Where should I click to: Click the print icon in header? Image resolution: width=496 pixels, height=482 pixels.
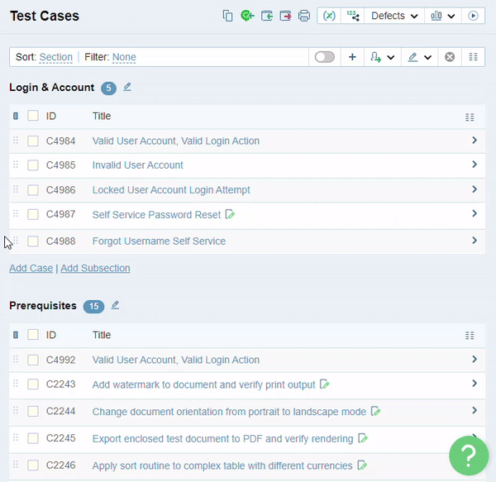coord(304,16)
